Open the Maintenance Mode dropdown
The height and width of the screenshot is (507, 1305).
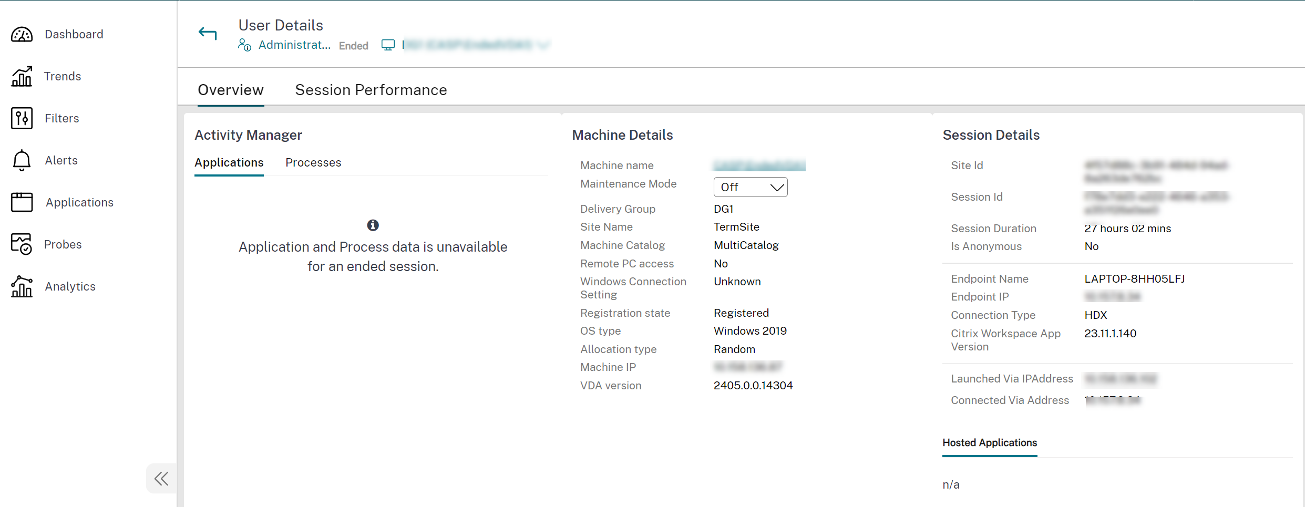(751, 187)
